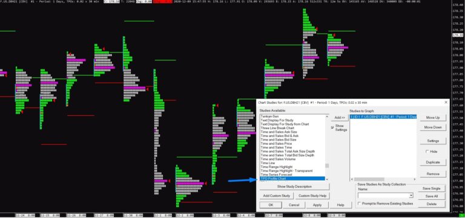This screenshot has width=465, height=218.
Task: Click the Save Single button
Action: [x=432, y=188]
